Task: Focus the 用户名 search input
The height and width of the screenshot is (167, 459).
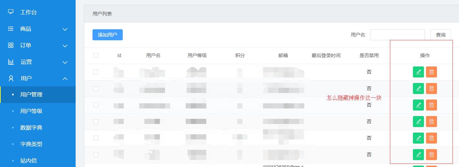Action: tap(397, 35)
